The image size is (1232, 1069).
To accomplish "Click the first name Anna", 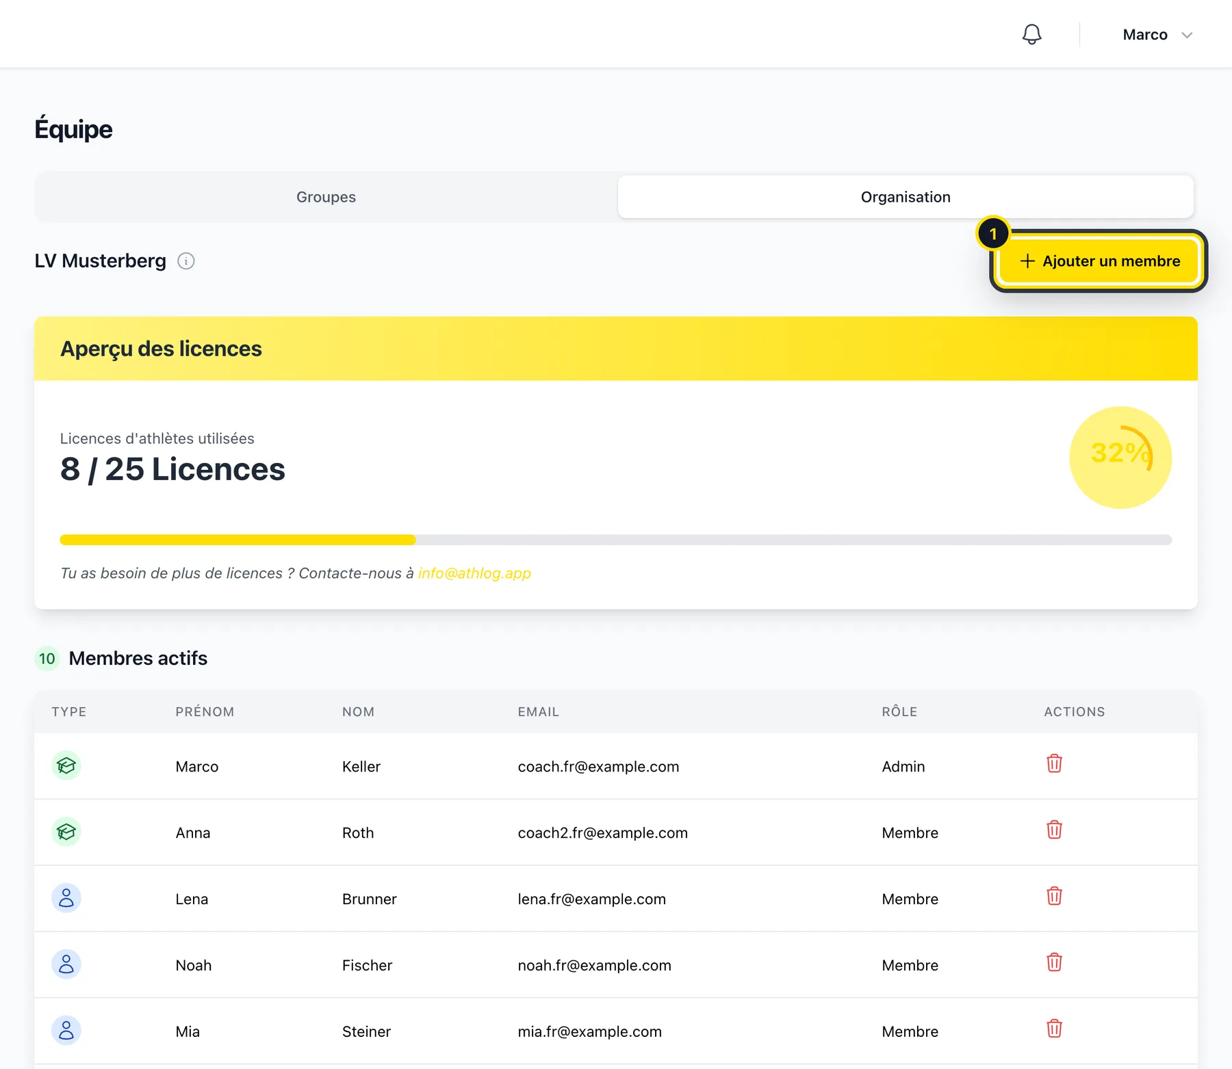I will (x=193, y=833).
